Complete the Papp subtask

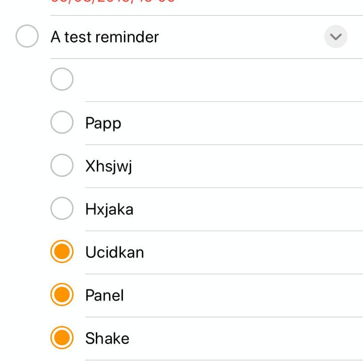pyautogui.click(x=62, y=123)
